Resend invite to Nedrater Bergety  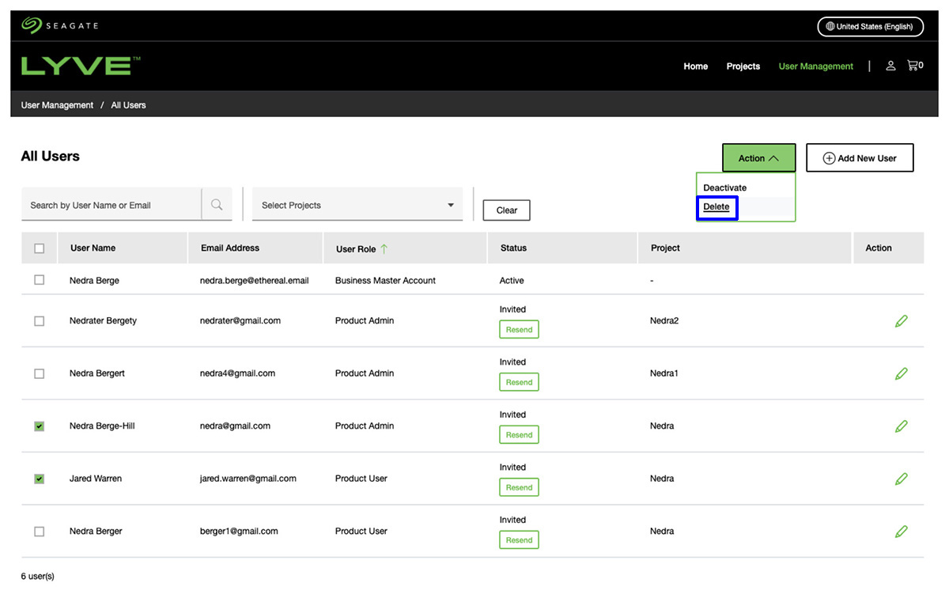point(519,330)
